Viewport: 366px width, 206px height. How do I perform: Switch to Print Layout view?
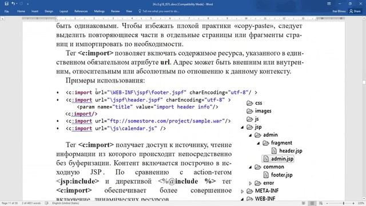[x=312, y=204]
